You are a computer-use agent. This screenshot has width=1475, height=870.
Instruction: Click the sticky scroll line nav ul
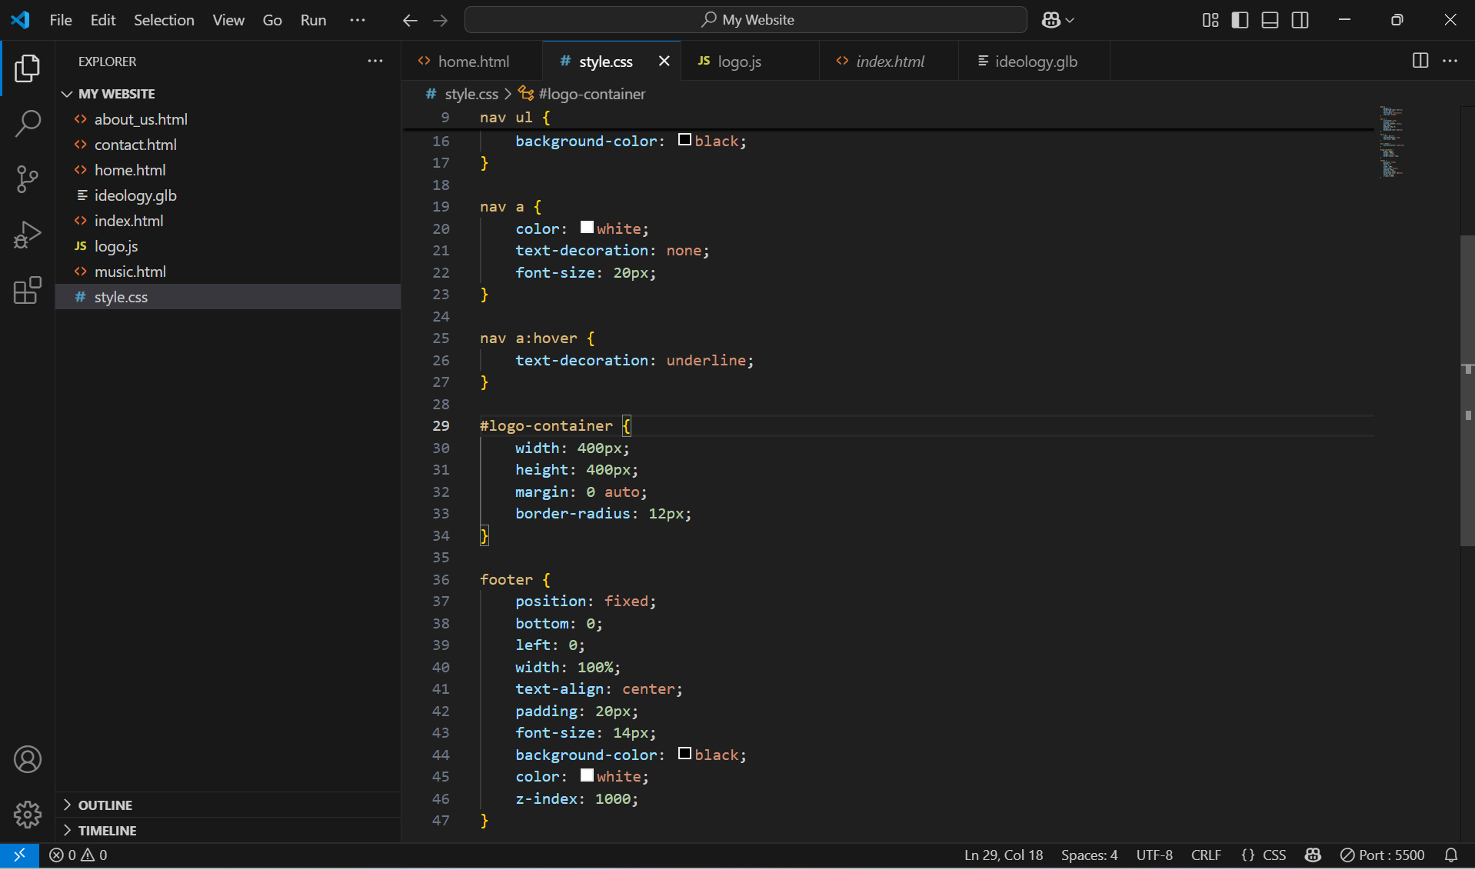888,118
